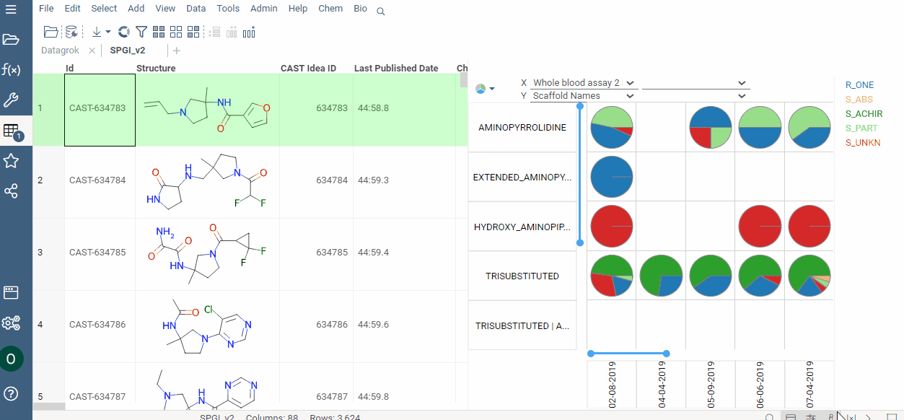This screenshot has width=904, height=420.
Task: Open the Favorites star sidebar icon
Action: pos(12,161)
